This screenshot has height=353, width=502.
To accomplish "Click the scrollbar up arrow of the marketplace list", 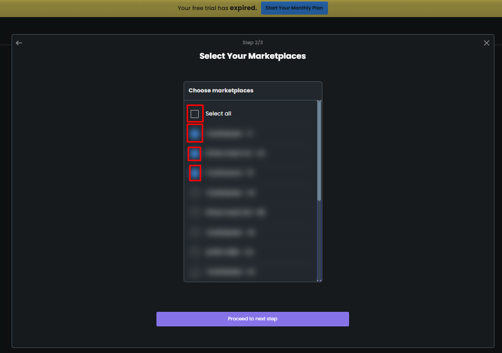I will 319,101.
